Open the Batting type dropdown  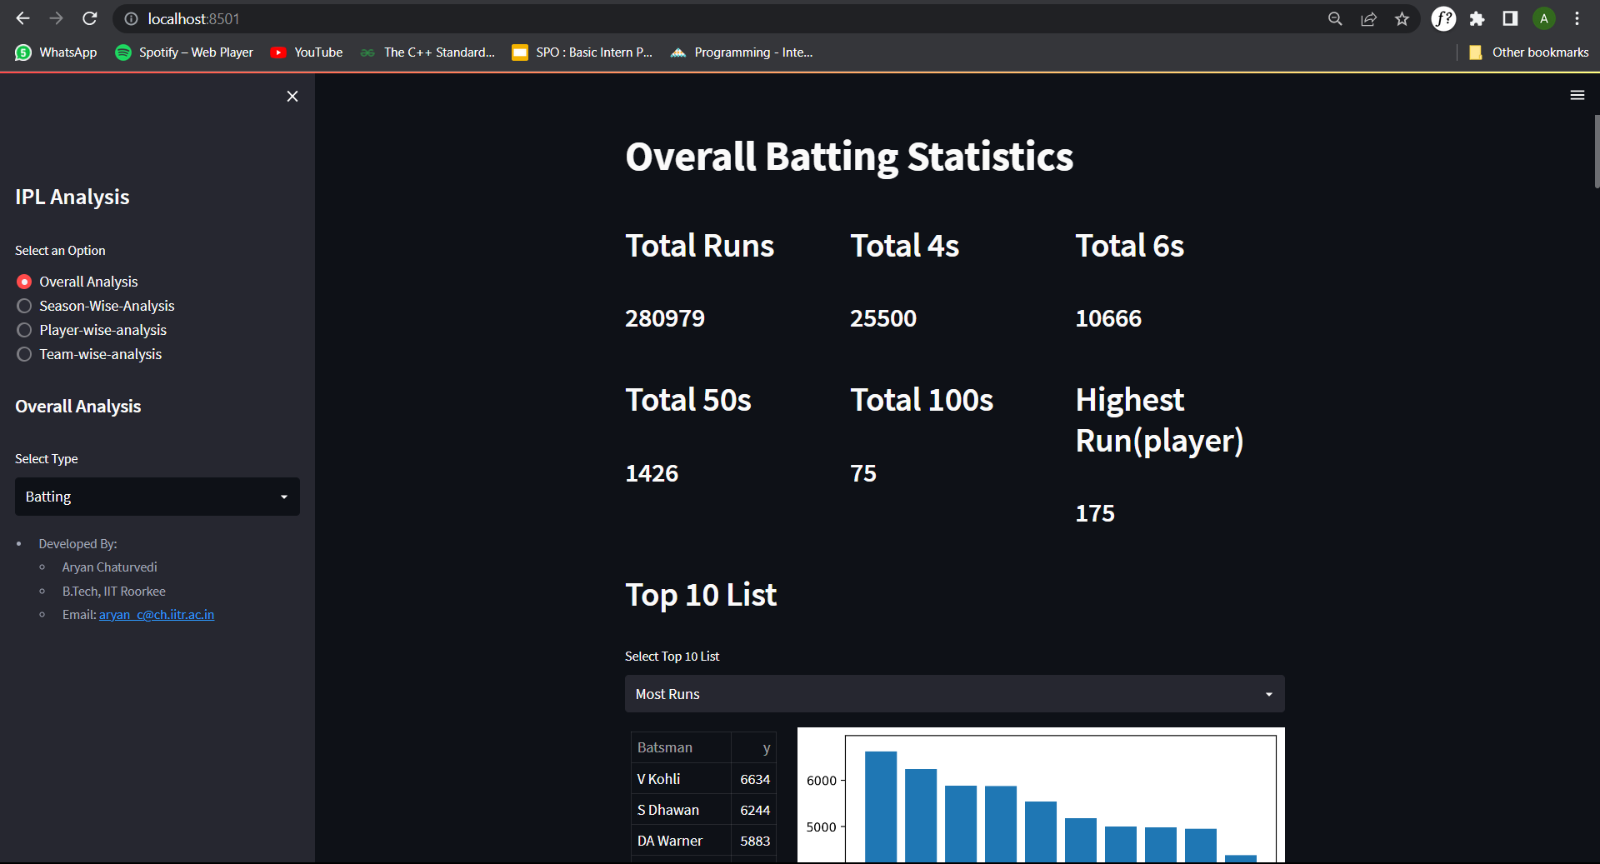(x=157, y=496)
